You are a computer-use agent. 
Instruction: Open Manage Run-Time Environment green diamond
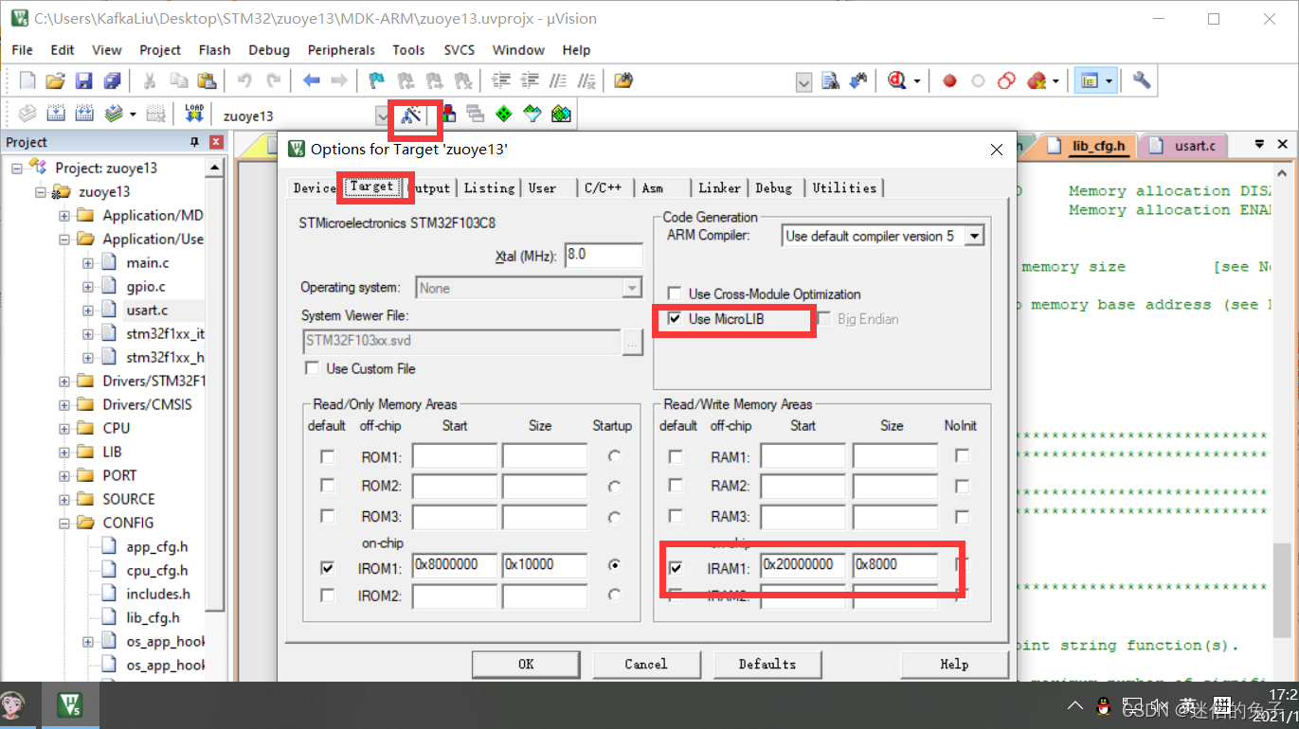(504, 115)
